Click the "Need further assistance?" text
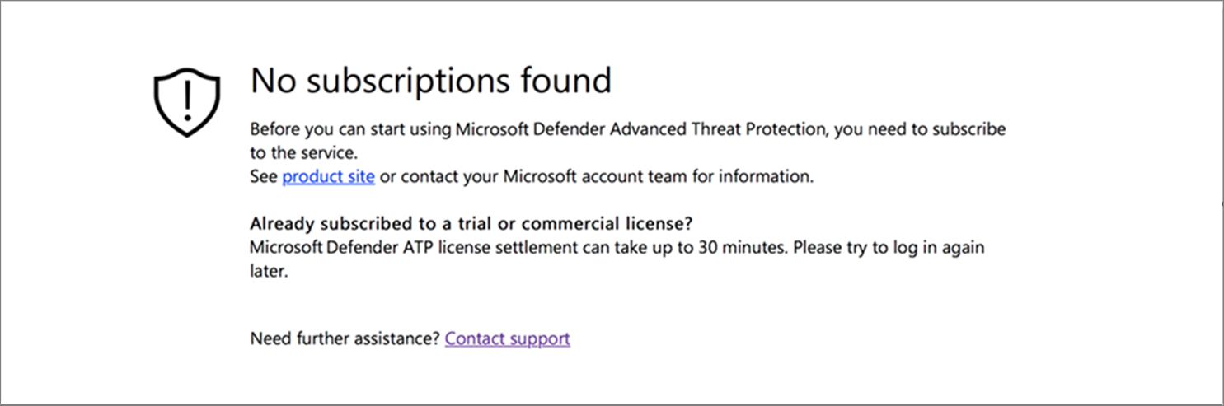The width and height of the screenshot is (1224, 406). [x=345, y=338]
